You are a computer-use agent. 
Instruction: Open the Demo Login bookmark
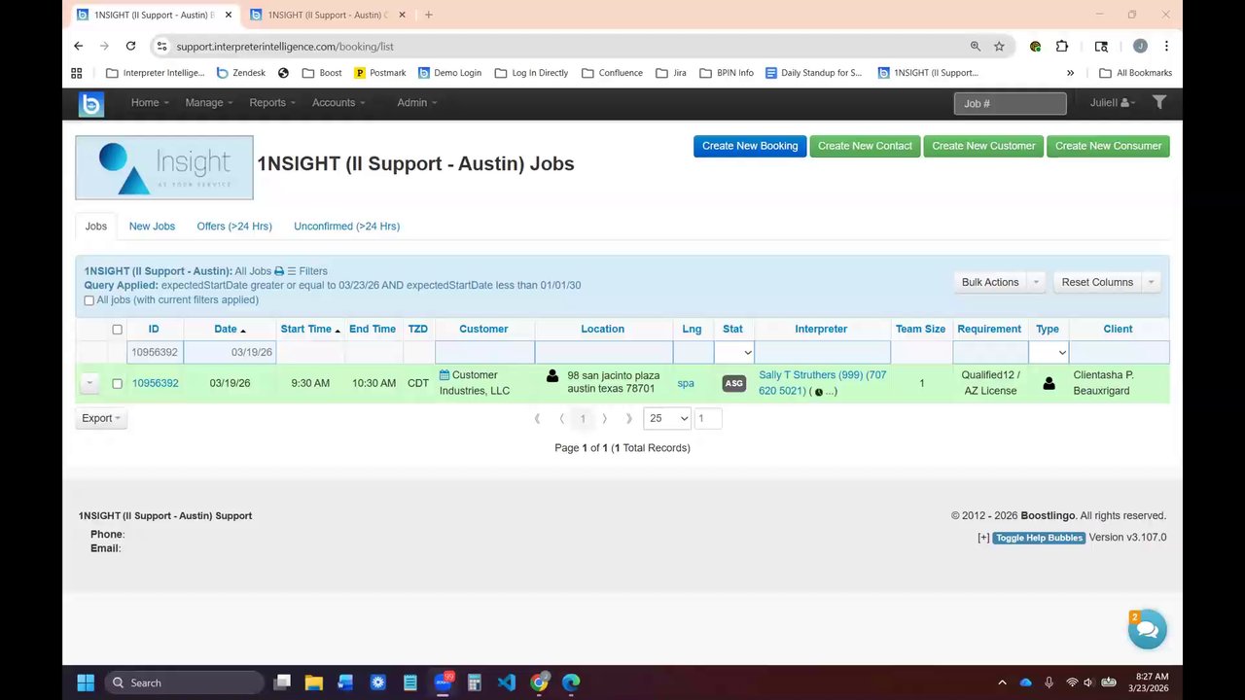[x=449, y=73]
